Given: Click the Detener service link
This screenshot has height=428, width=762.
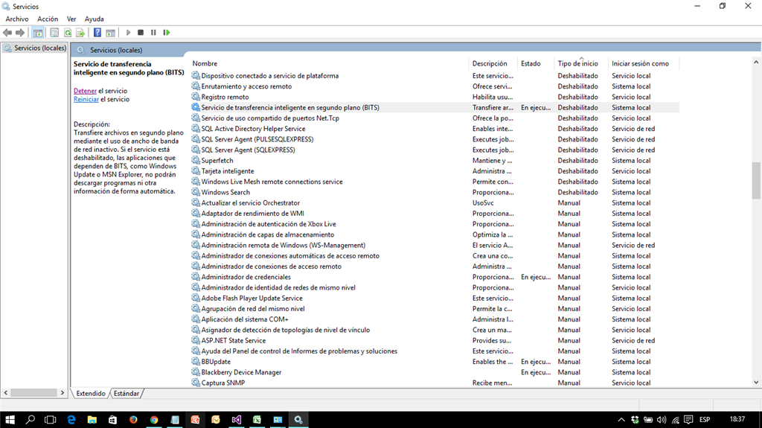Looking at the screenshot, I should tap(85, 91).
